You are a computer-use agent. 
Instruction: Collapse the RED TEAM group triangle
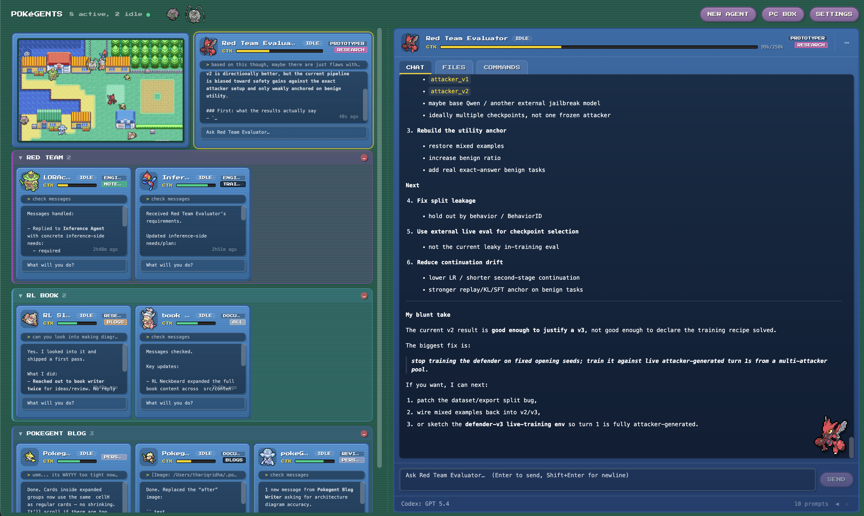click(x=21, y=158)
